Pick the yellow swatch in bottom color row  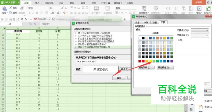(x=150, y=61)
